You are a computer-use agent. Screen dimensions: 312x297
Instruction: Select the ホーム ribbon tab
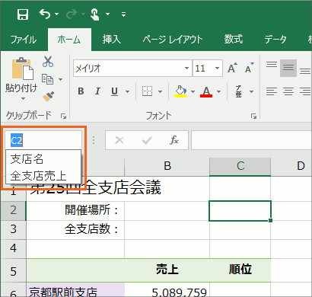click(69, 40)
